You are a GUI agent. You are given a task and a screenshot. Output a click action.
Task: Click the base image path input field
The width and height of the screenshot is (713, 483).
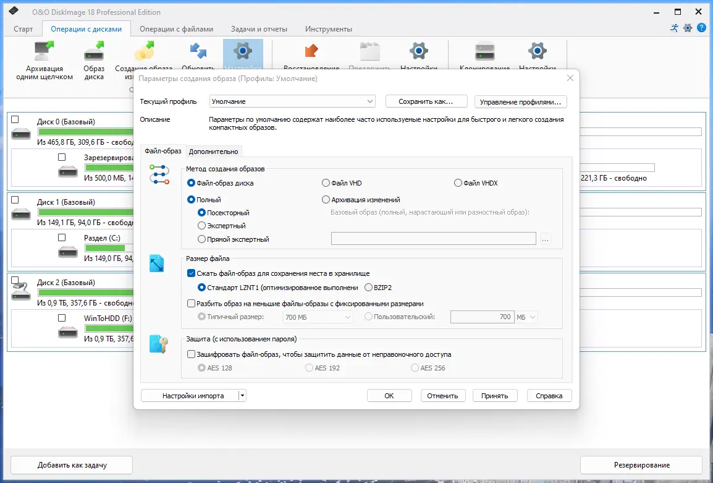pyautogui.click(x=433, y=239)
